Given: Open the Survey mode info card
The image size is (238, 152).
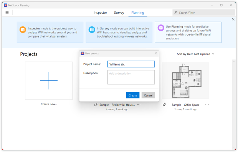Looking at the screenshot, I should tap(119, 32).
